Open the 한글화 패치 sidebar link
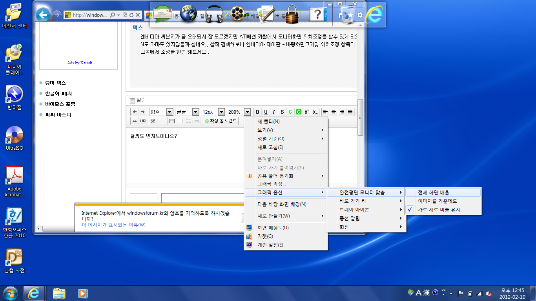 click(x=58, y=94)
